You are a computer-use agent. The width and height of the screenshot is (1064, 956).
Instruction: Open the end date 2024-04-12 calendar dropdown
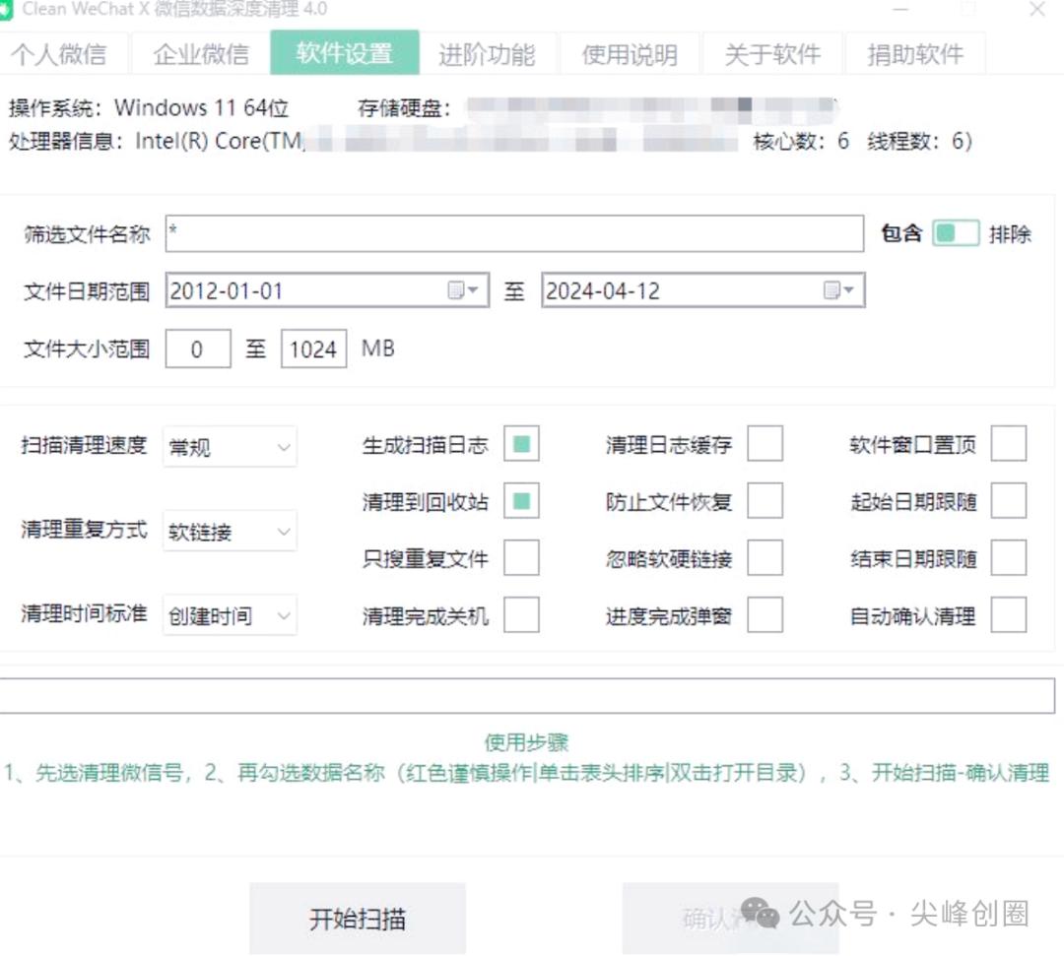(840, 290)
